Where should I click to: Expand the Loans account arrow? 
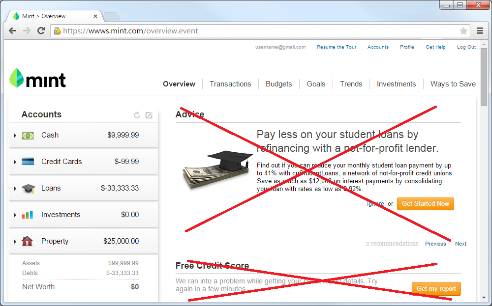[15, 189]
